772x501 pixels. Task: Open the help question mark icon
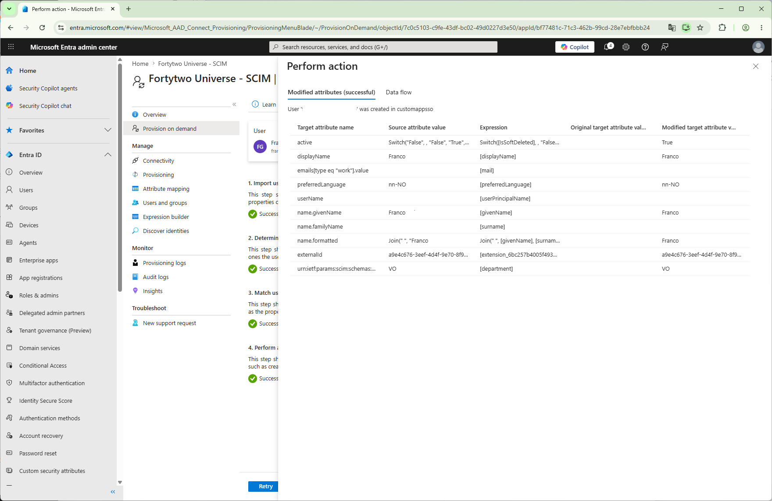[645, 47]
